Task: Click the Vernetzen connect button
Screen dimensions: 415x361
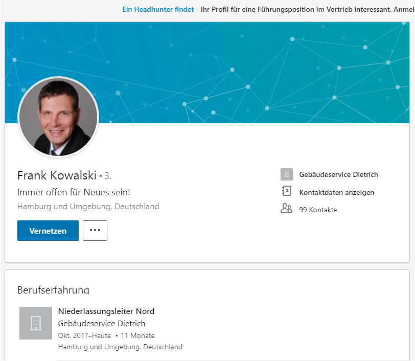Action: pyautogui.click(x=48, y=231)
